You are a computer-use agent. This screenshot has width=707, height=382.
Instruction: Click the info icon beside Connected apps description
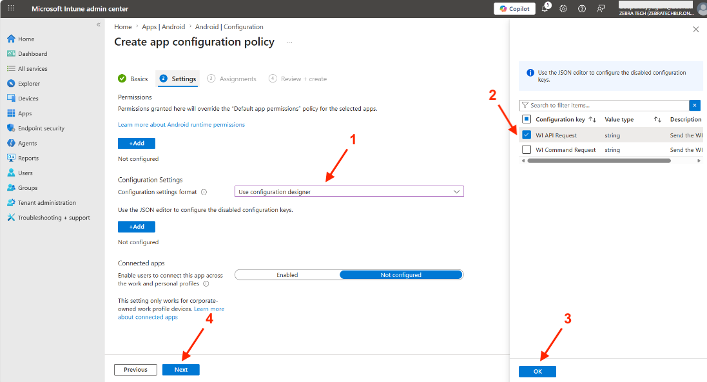[x=206, y=284]
